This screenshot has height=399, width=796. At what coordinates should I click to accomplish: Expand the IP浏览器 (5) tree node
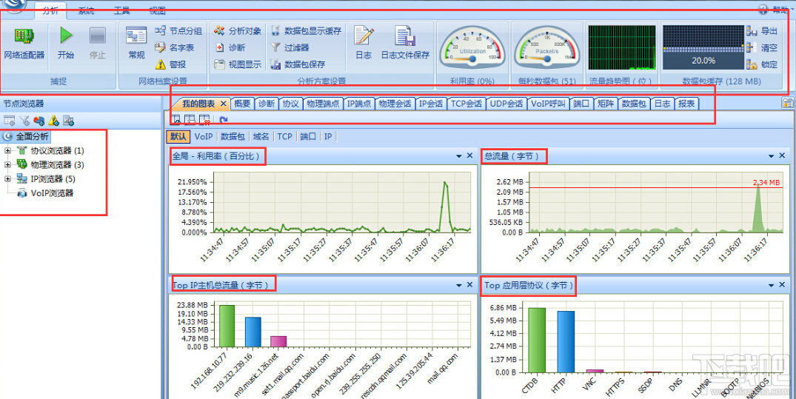click(7, 178)
